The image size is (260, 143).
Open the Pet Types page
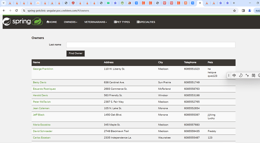pyautogui.click(x=122, y=22)
